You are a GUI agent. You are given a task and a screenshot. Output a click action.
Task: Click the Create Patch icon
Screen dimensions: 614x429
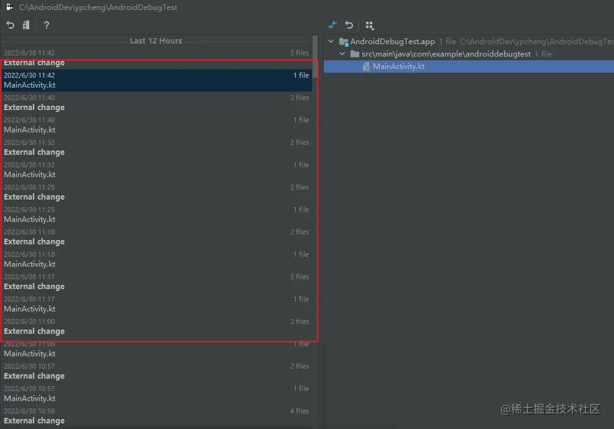coord(26,25)
